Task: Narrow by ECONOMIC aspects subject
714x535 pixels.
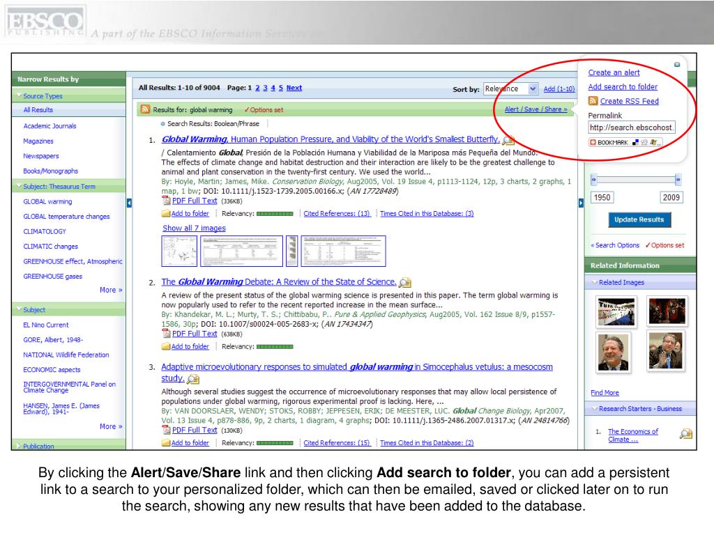Action: coord(52,370)
